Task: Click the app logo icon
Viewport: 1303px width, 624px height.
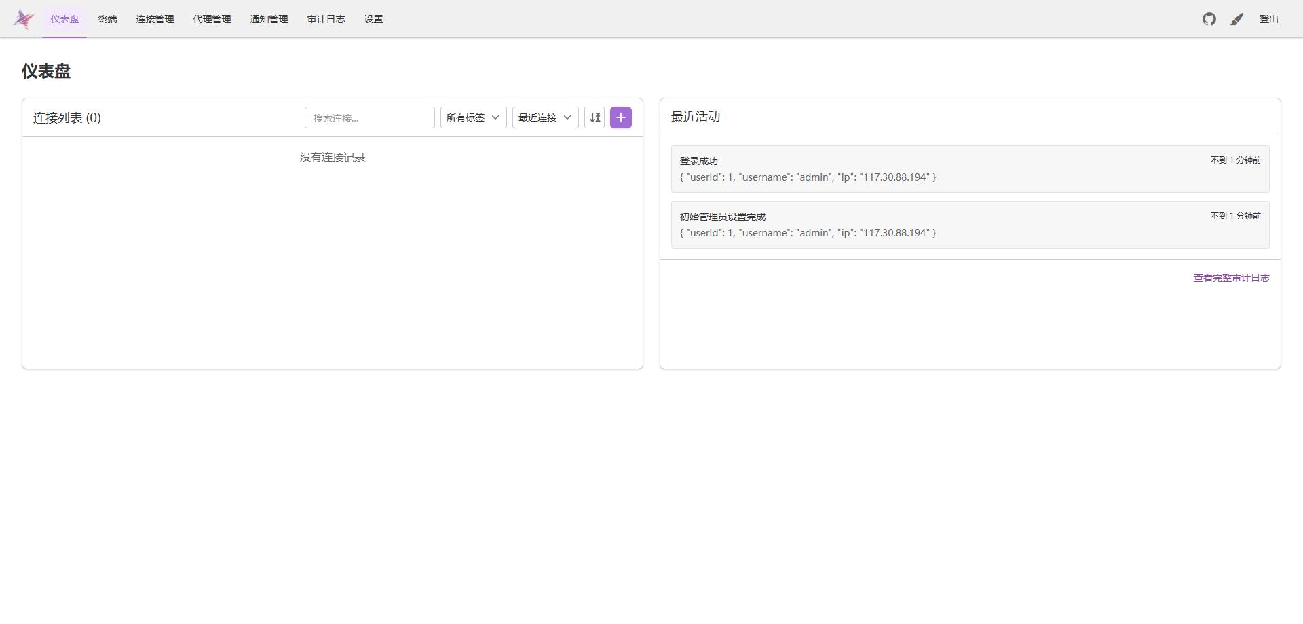Action: [x=24, y=19]
